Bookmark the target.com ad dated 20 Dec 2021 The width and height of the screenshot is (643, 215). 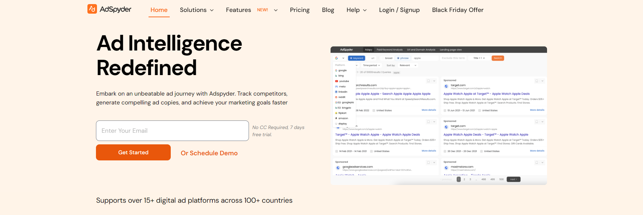pyautogui.click(x=537, y=121)
